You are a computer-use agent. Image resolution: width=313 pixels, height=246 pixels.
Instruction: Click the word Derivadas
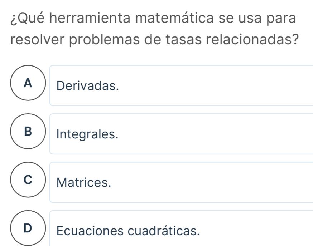(x=87, y=86)
